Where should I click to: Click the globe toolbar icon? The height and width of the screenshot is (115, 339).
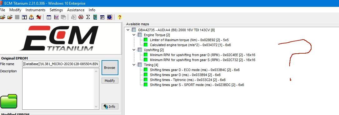pyautogui.click(x=110, y=17)
